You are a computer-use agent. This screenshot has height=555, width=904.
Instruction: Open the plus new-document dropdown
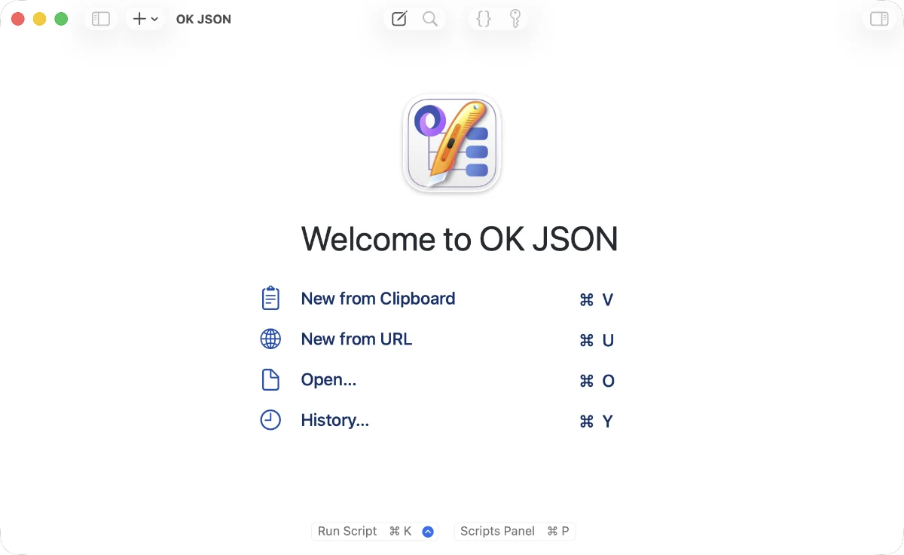(145, 19)
